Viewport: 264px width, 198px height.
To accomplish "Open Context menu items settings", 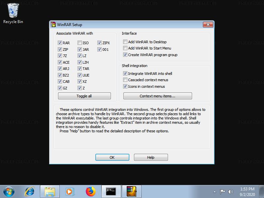I will (158, 96).
